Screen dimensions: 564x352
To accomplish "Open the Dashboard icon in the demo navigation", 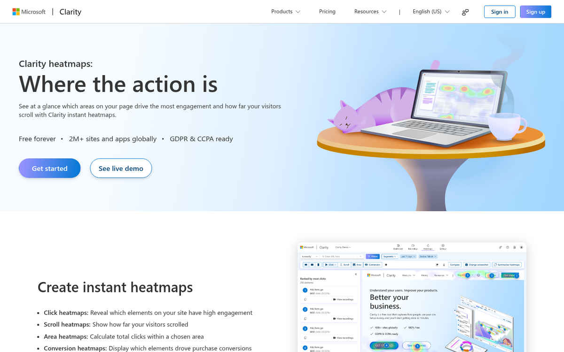I will [x=399, y=245].
